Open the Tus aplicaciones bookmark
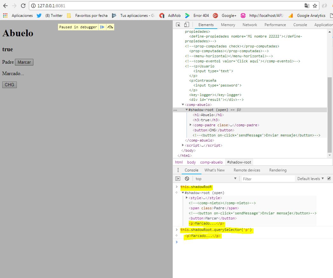333x278 pixels. pos(133,16)
